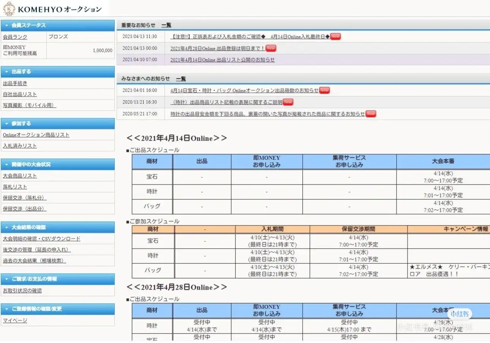
Task: Click New badge on 裏蓋の開いた写真 notice
Action: [371, 114]
